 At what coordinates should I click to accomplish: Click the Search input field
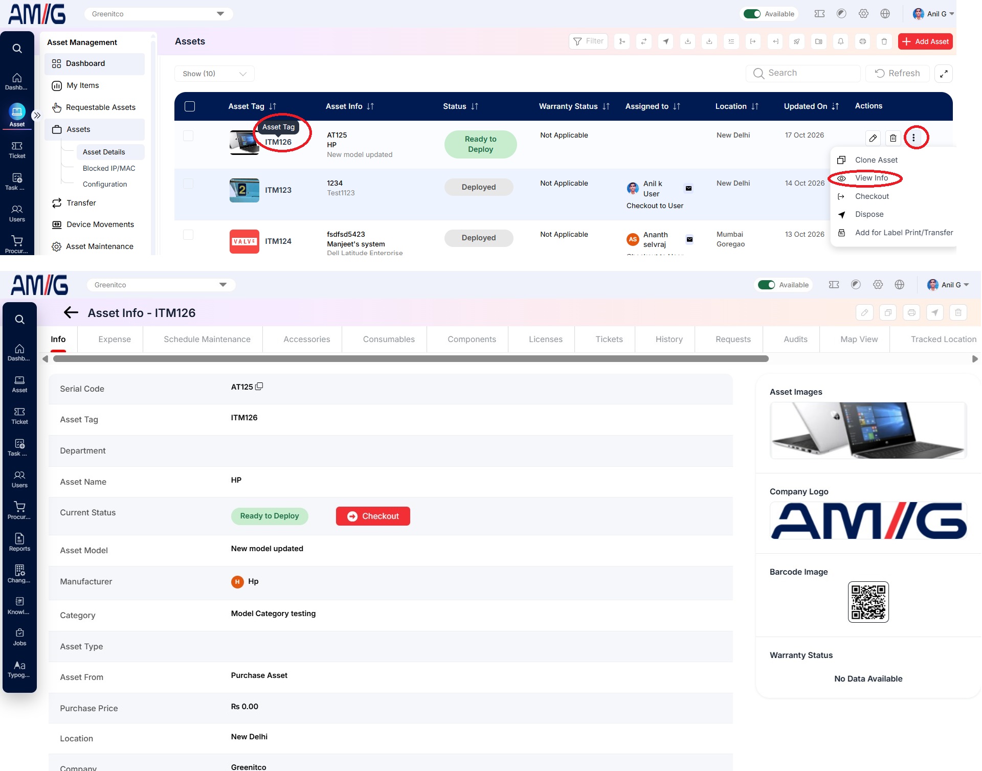coord(803,73)
